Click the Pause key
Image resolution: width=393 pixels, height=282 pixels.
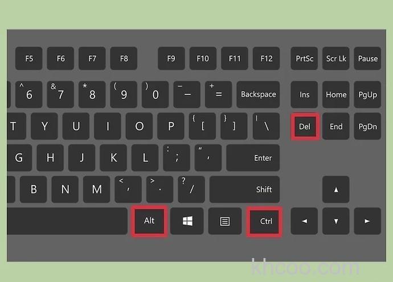[367, 59]
